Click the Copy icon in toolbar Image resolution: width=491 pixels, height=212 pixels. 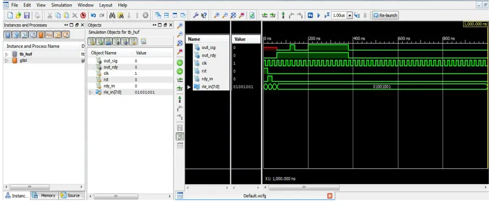click(58, 16)
